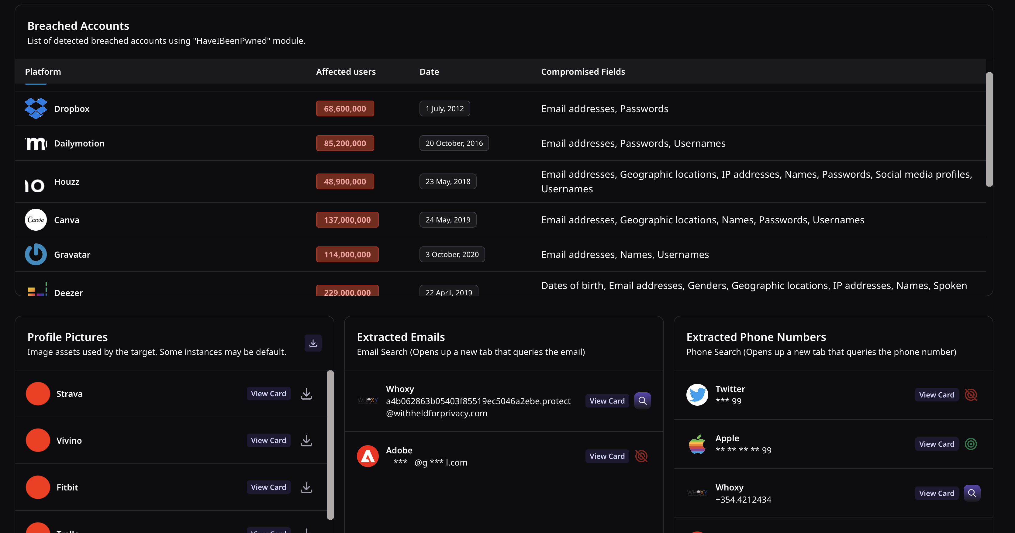This screenshot has height=533, width=1015.
Task: Click the Dropbox platform logo
Action: [x=36, y=108]
